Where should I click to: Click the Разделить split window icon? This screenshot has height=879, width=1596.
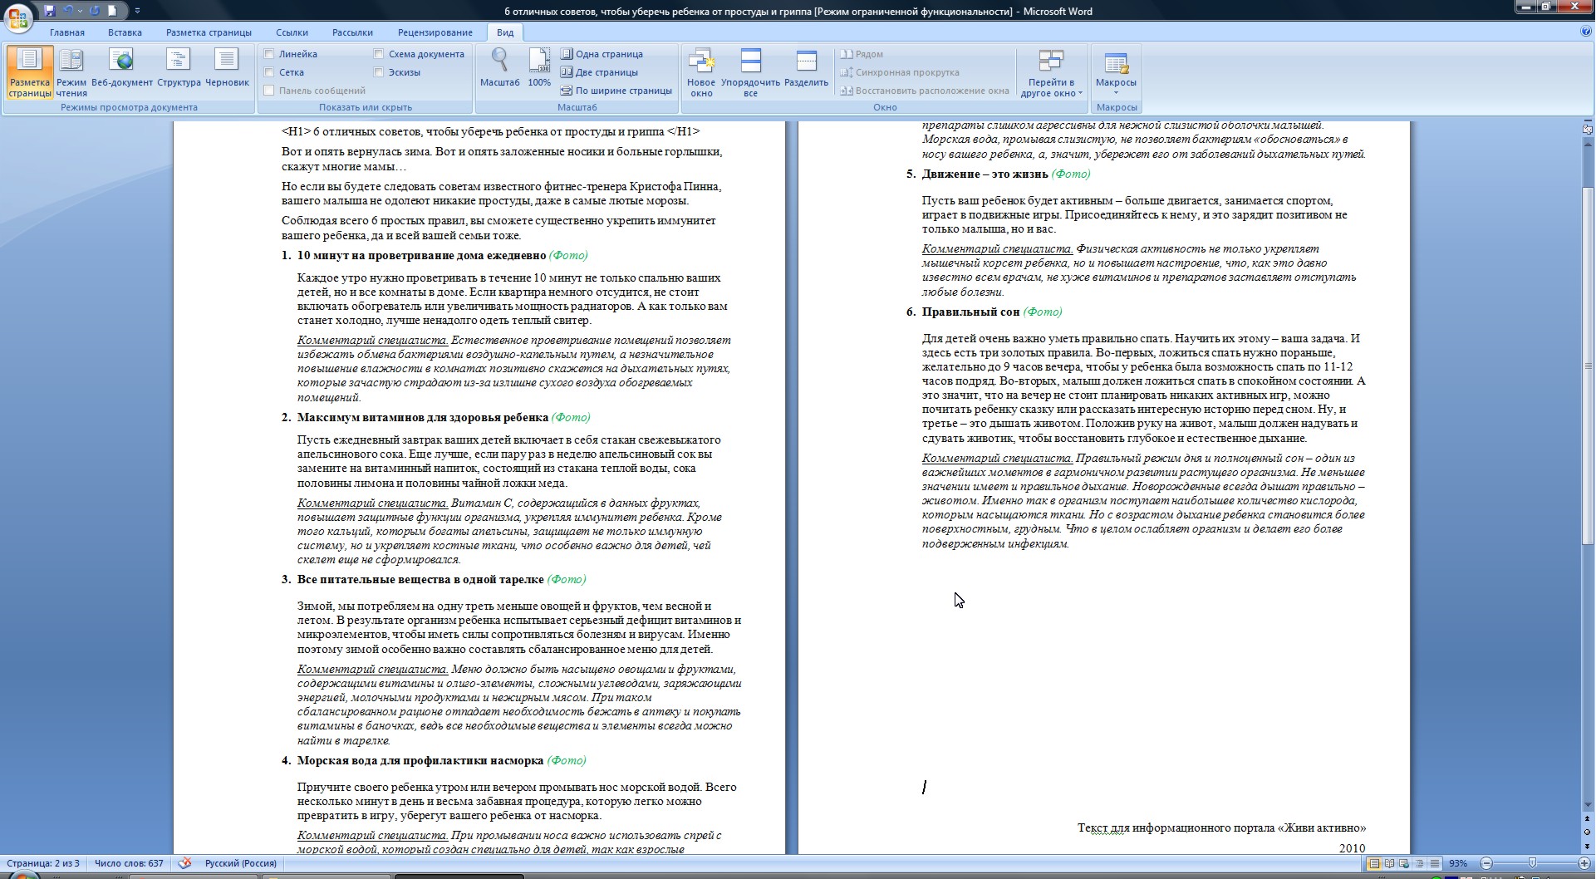806,72
